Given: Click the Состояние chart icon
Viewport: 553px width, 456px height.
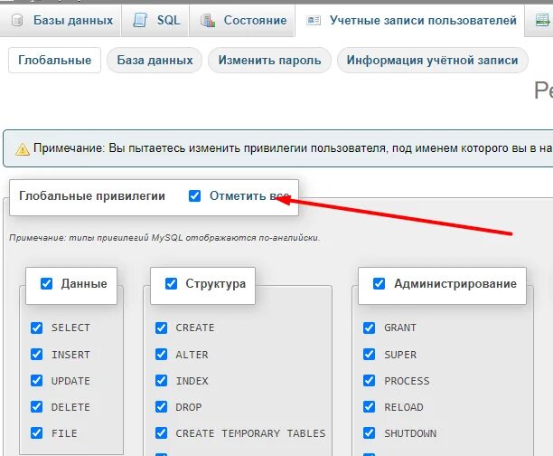Looking at the screenshot, I should 208,21.
